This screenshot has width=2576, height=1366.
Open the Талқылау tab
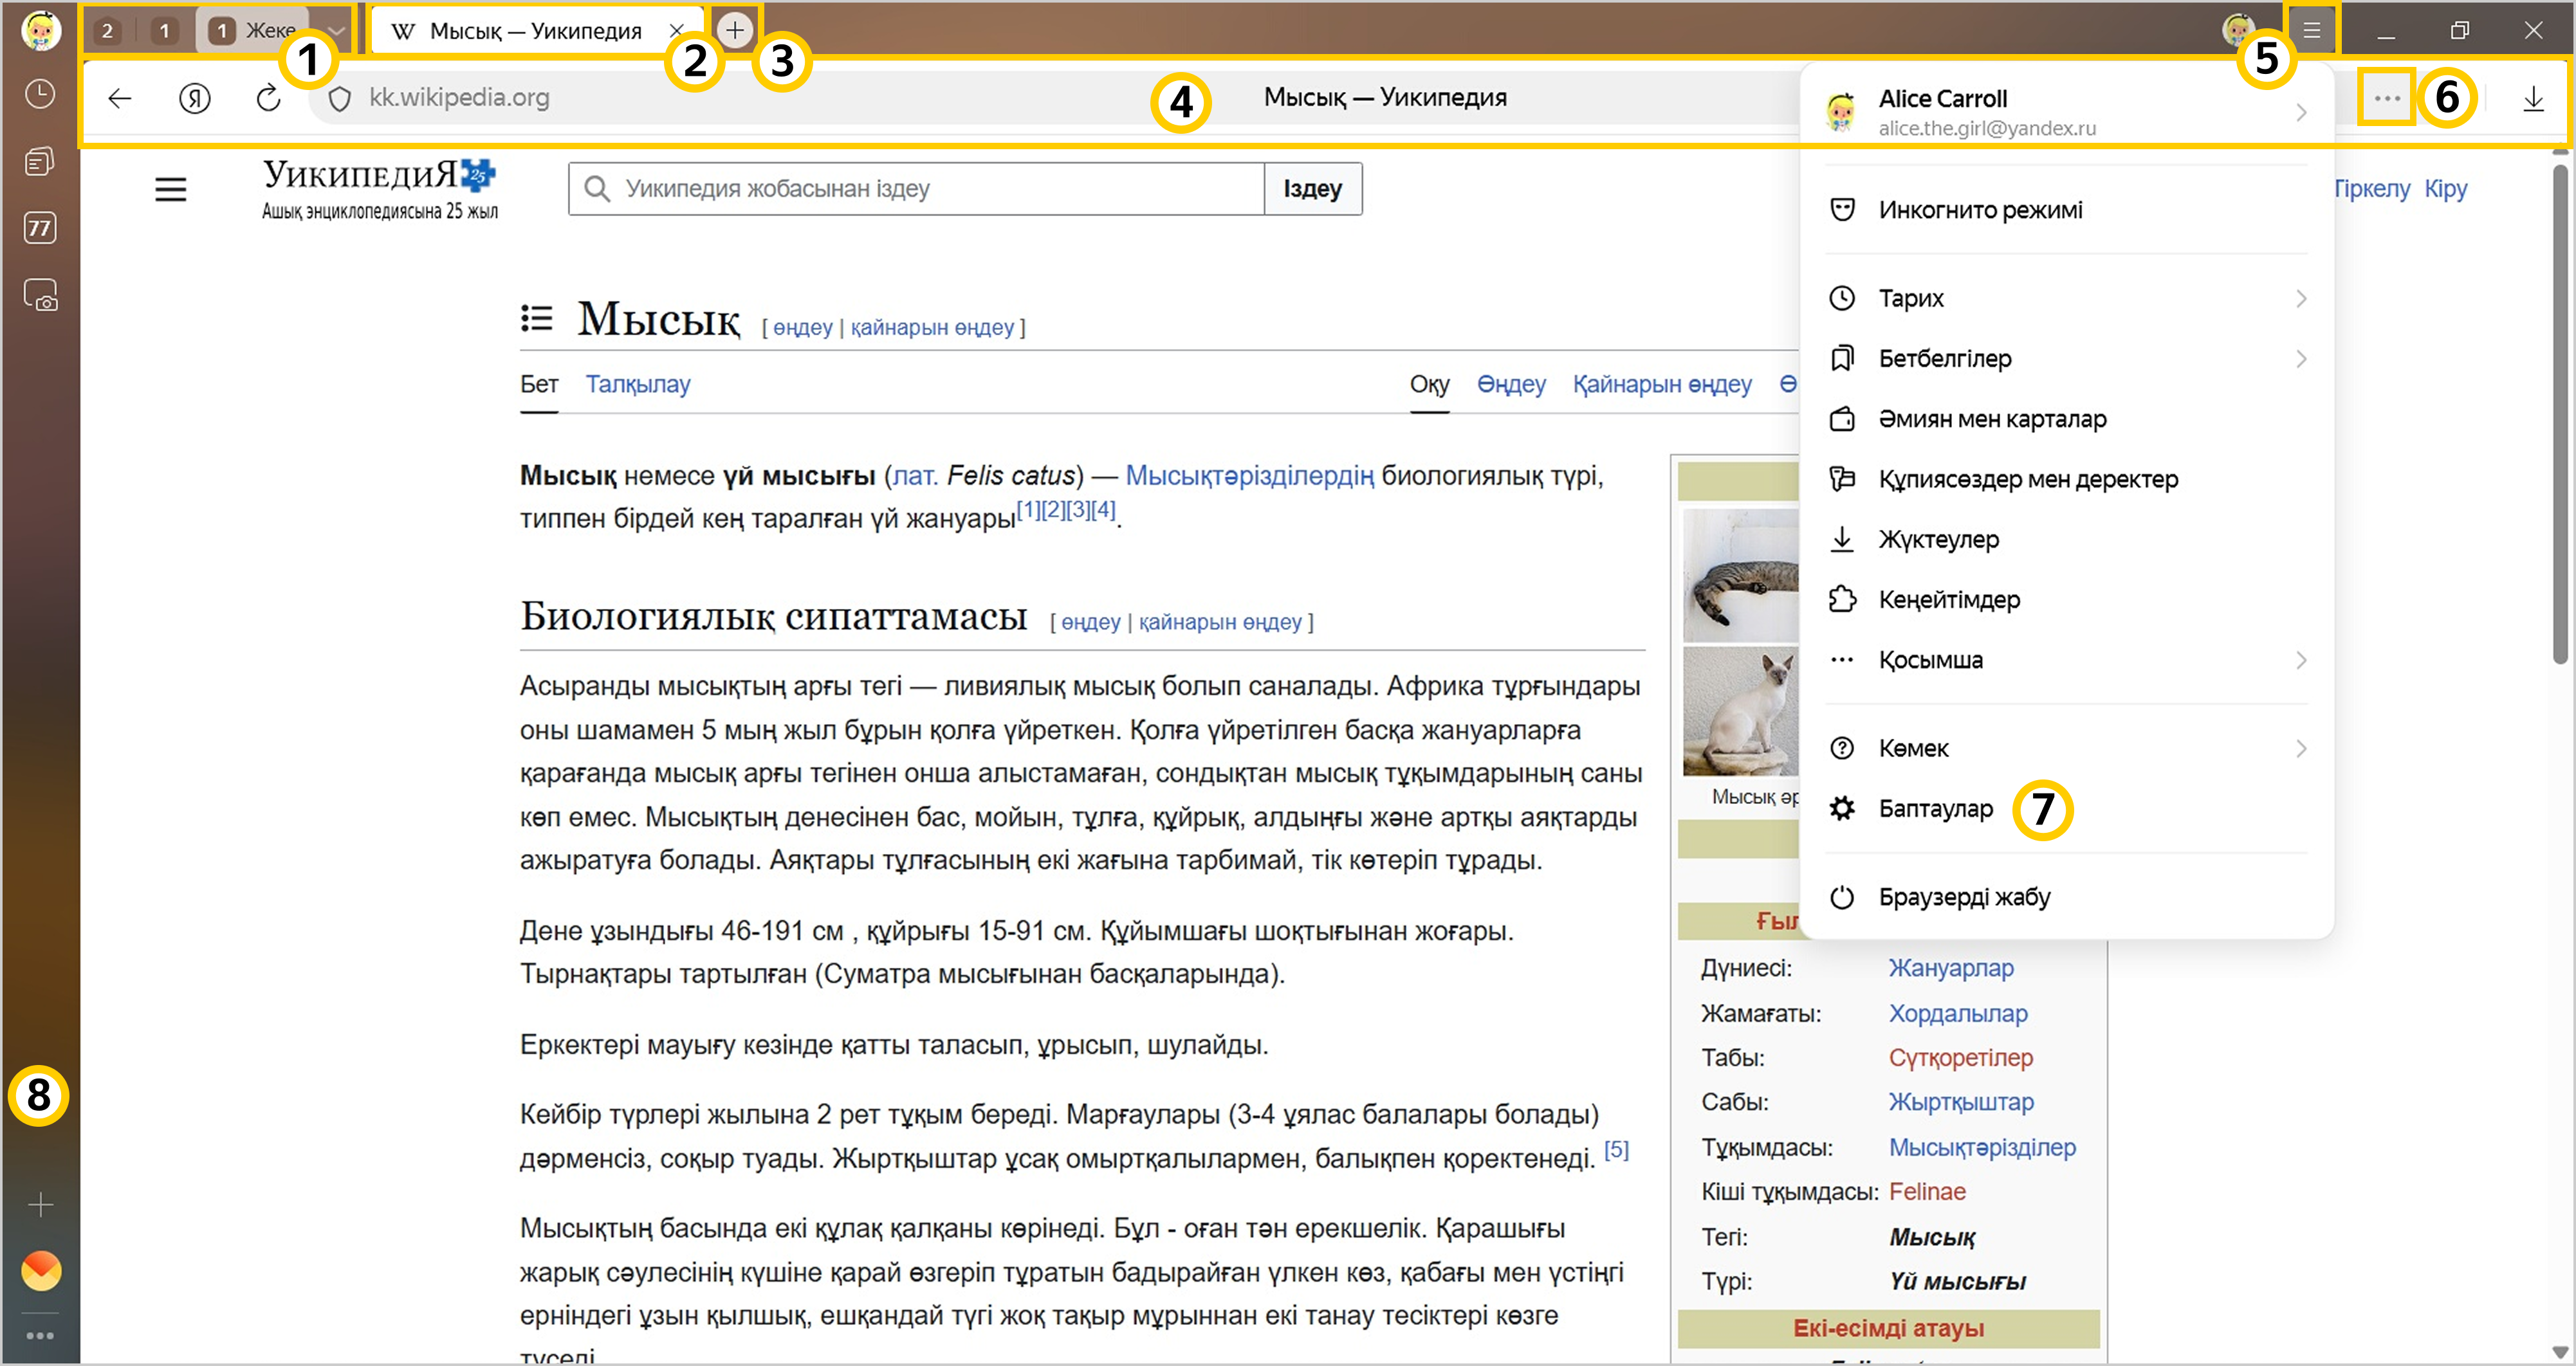[638, 385]
